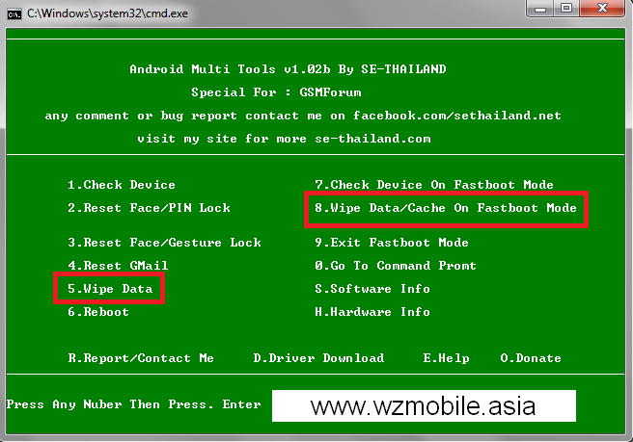Click the O.Donate option
The image size is (633, 442).
pyautogui.click(x=531, y=358)
